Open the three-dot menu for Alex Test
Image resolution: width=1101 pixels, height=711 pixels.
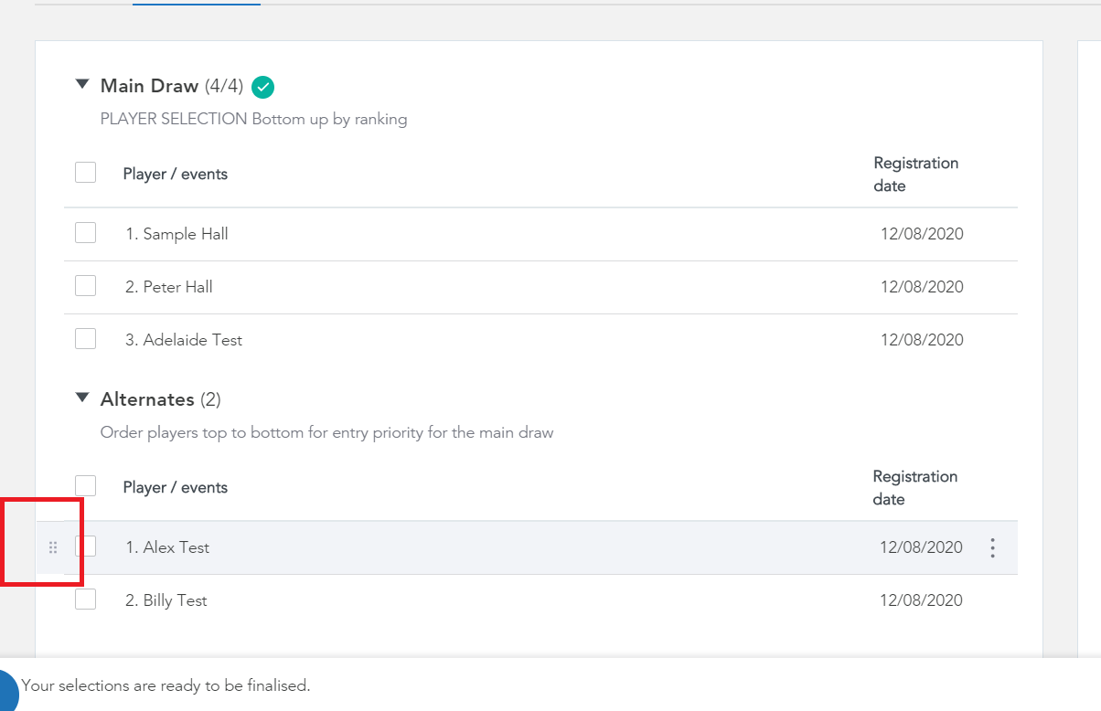pos(992,547)
